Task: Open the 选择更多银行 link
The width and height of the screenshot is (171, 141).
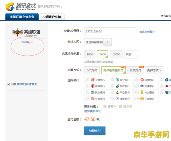Action: (x=93, y=111)
